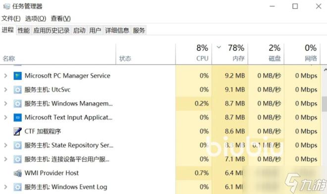Expand 服务主机: Windows Event Log group

pyautogui.click(x=5, y=187)
